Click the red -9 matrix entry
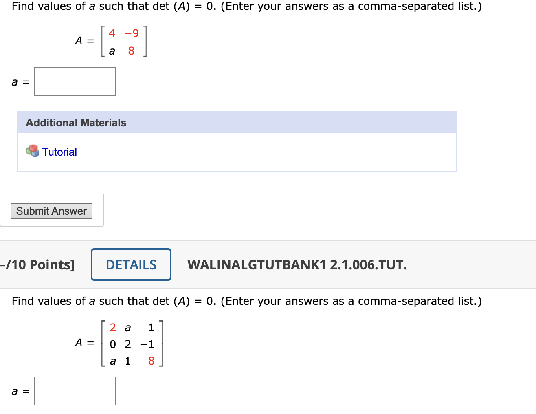 [131, 33]
